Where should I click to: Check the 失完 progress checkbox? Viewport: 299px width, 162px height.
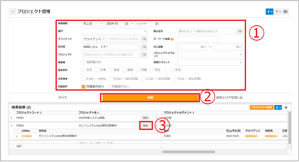172,70
